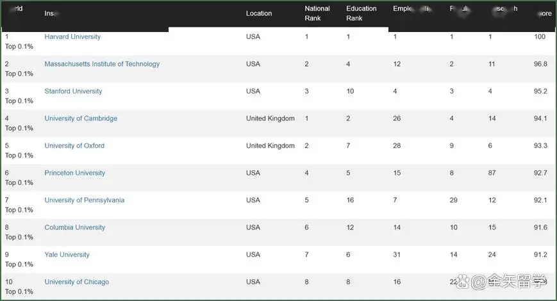Select MIT's score value 96.8
Screen dimensions: 557x301
(x=540, y=64)
